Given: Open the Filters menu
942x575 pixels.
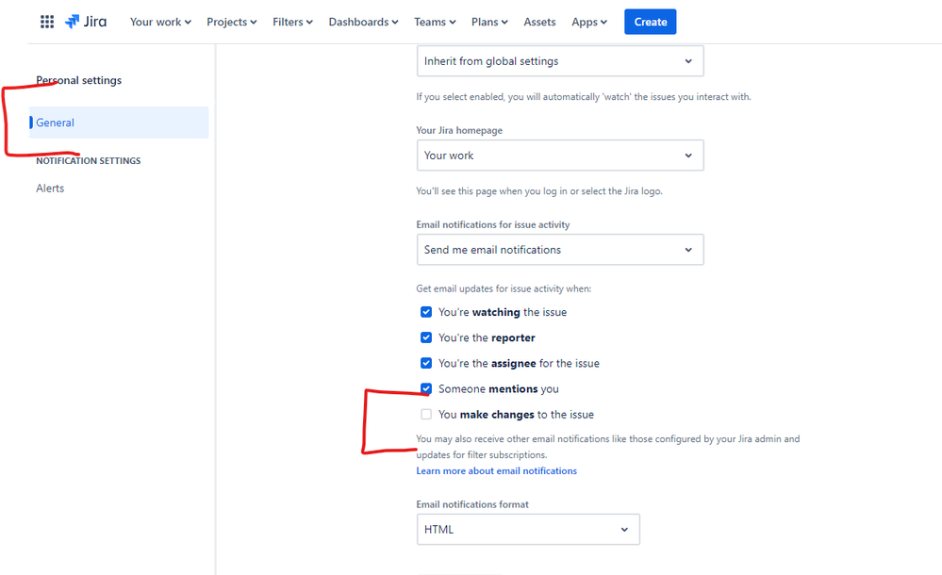Looking at the screenshot, I should [292, 22].
